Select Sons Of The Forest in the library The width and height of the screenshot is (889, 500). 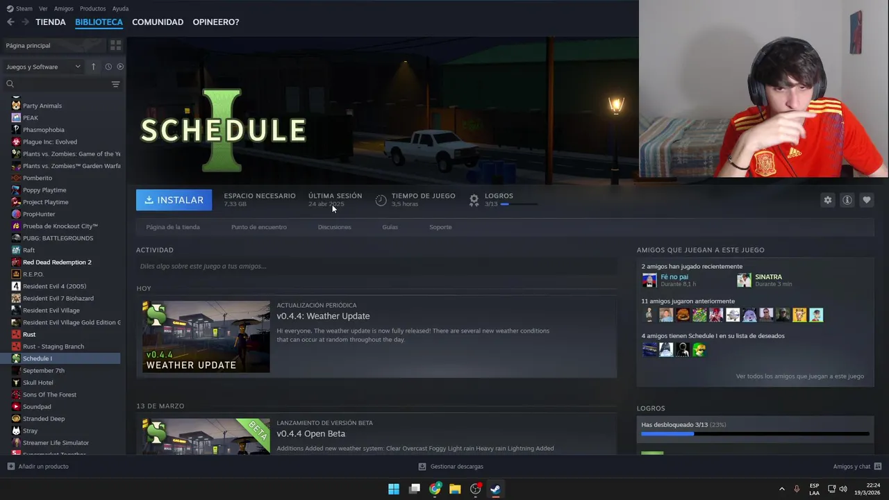pyautogui.click(x=49, y=394)
